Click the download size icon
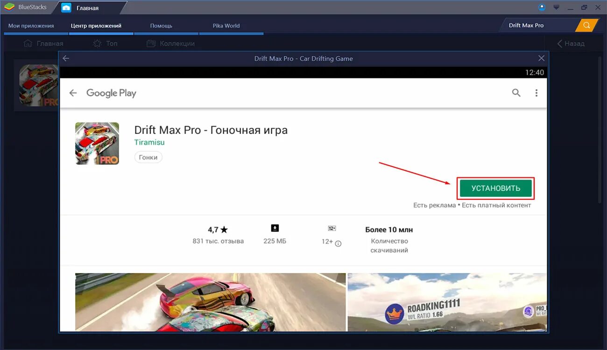This screenshot has width=607, height=350. pyautogui.click(x=275, y=228)
